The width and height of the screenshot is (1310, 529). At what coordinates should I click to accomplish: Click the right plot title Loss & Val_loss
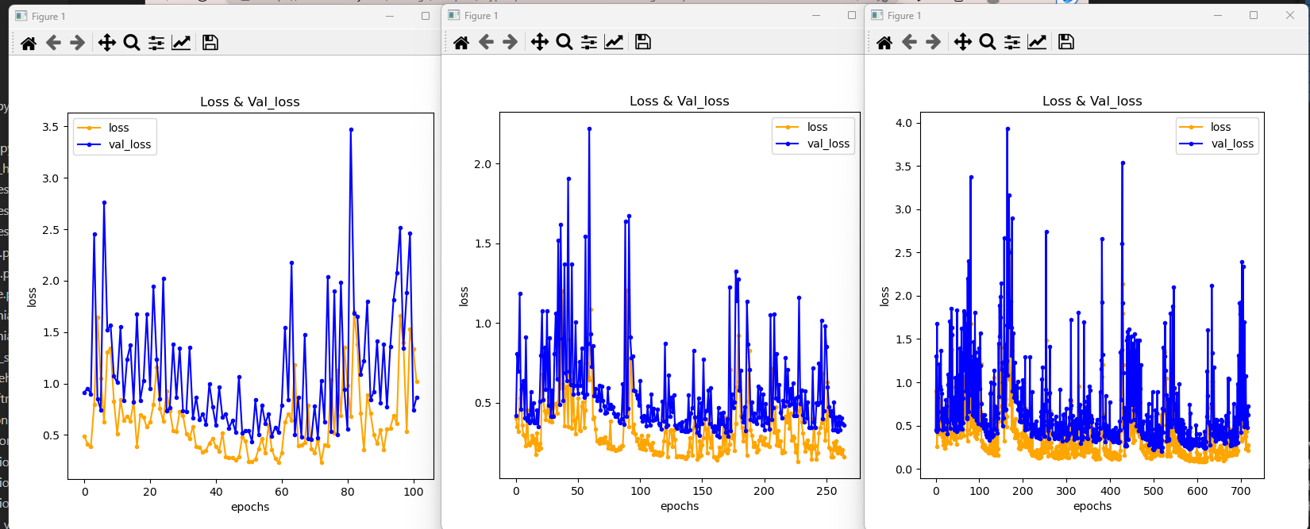click(x=1092, y=101)
